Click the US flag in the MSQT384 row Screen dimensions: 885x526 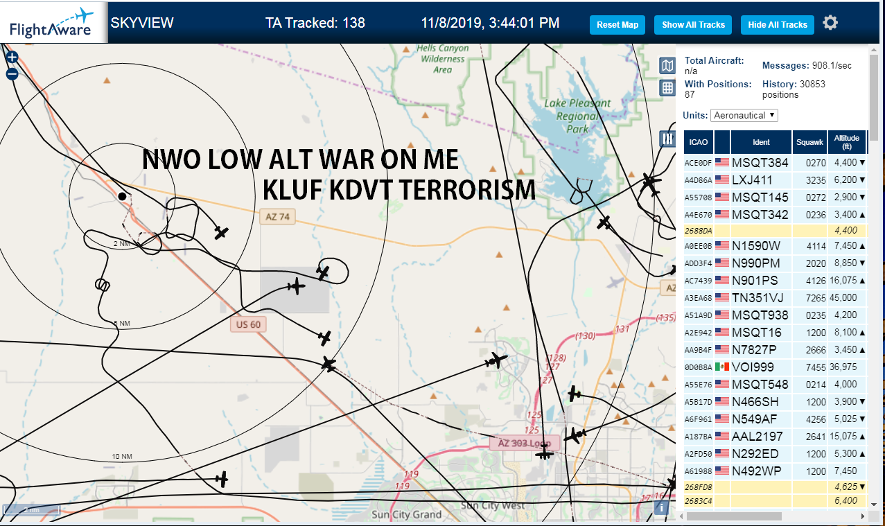722,162
